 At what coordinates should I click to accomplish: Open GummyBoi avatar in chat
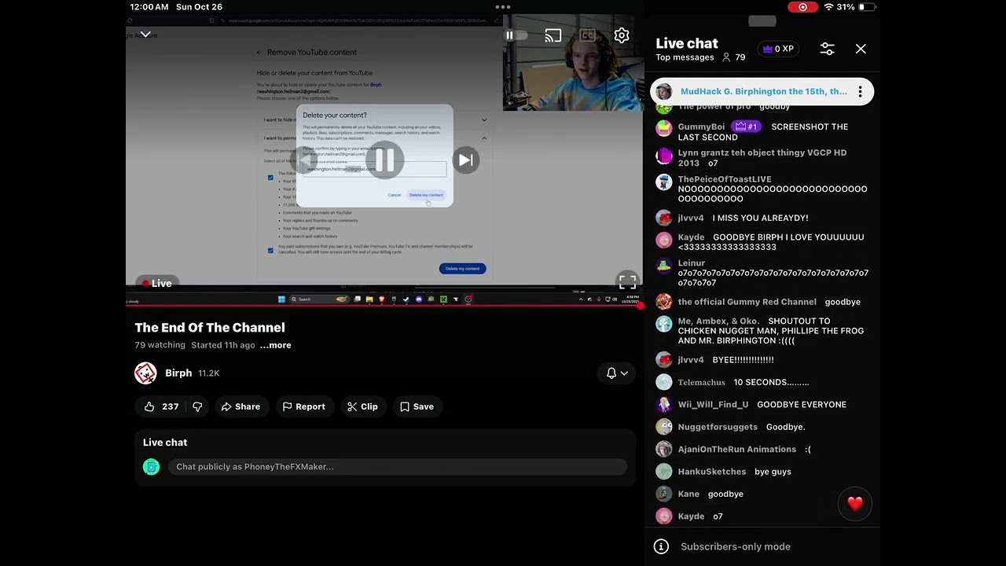(664, 127)
